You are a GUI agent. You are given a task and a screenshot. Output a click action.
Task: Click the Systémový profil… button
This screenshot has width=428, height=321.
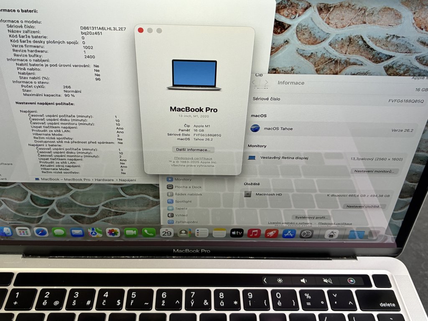point(311,217)
